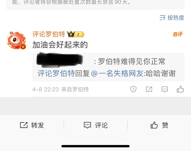
Task: Open the blue 评论罗伯特 link in reply
Action: [x=56, y=73]
